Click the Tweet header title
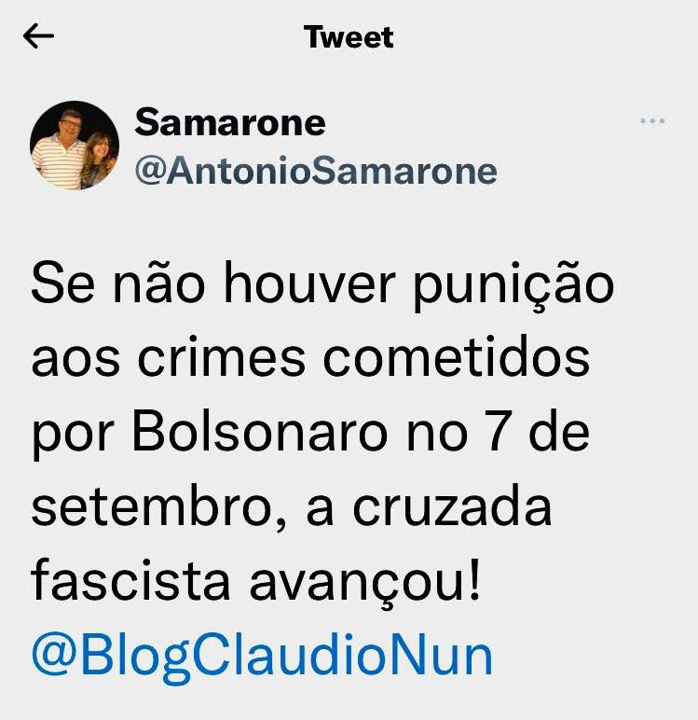The image size is (698, 720). click(349, 37)
